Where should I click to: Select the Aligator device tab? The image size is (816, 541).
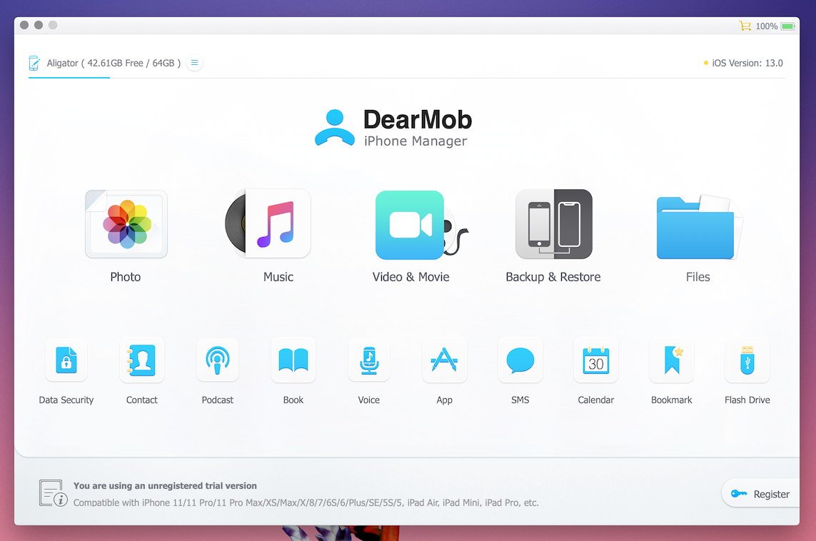[114, 63]
